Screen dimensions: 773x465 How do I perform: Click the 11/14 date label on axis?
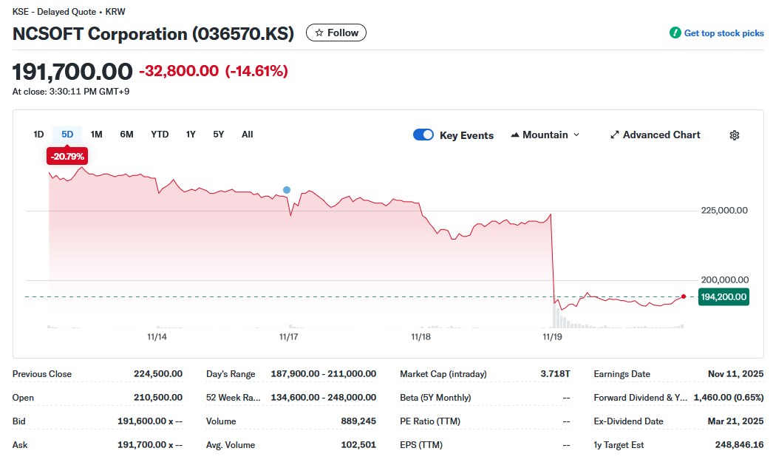click(157, 337)
